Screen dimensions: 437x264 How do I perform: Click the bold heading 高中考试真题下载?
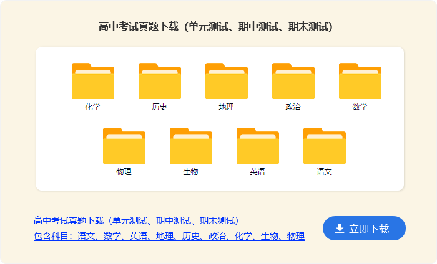(x=216, y=27)
